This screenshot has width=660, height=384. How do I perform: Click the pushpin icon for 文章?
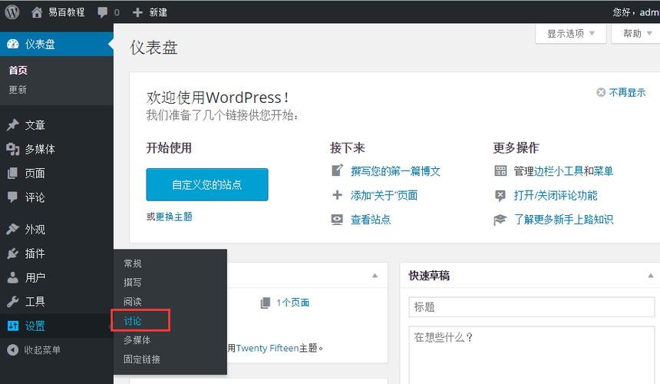click(x=13, y=124)
